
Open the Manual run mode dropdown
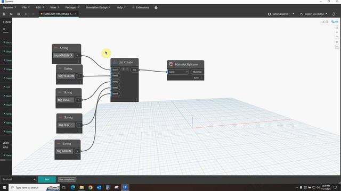tap(19, 179)
